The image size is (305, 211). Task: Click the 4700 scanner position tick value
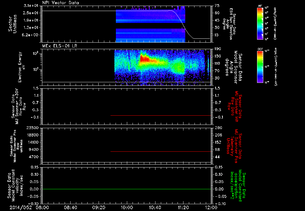click(33, 157)
